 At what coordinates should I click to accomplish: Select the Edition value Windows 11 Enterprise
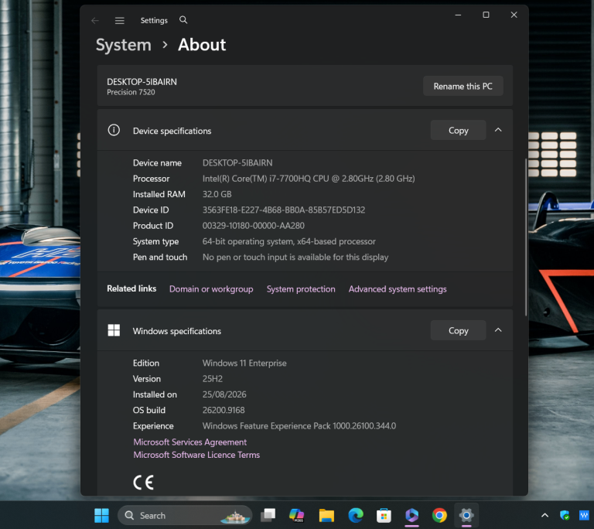point(244,363)
